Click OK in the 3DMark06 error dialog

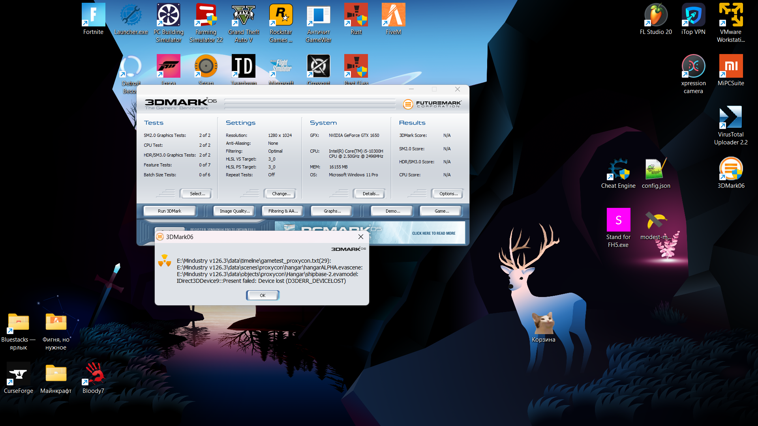click(x=263, y=295)
